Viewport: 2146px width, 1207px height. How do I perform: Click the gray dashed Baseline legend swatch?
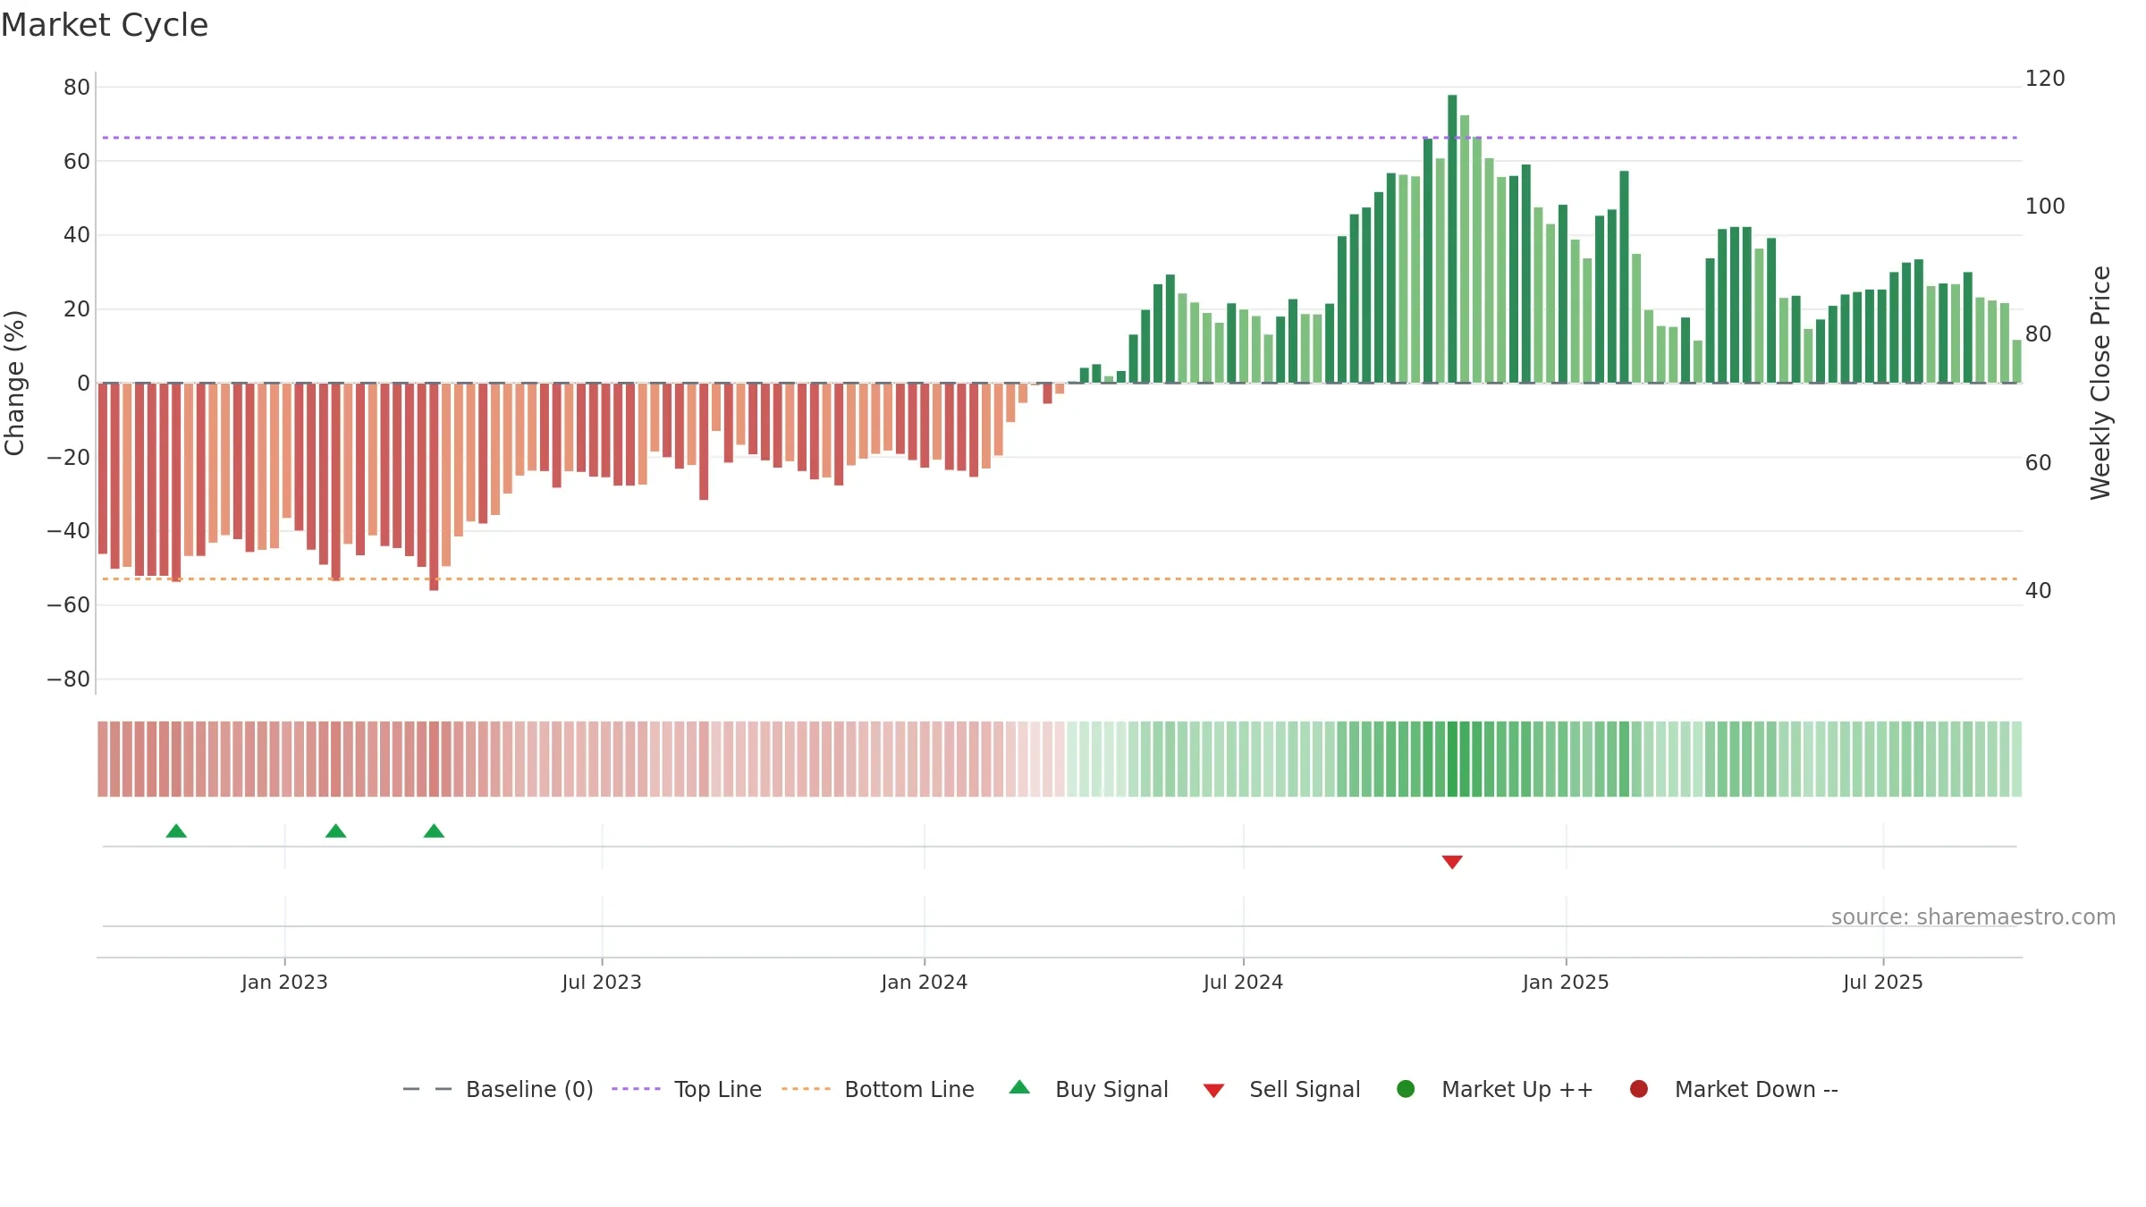tap(427, 1089)
